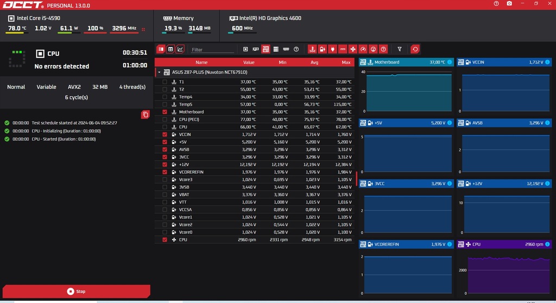Image resolution: width=556 pixels, height=303 pixels.
Task: Sort the table by Min column
Action: pos(282,62)
